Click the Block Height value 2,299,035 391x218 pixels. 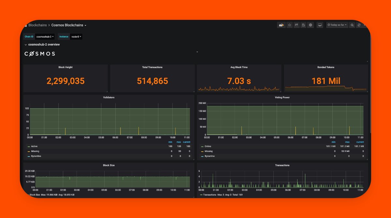tap(65, 81)
